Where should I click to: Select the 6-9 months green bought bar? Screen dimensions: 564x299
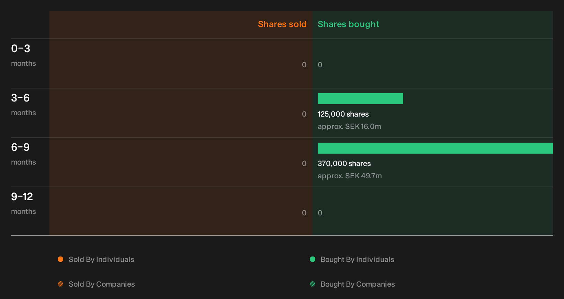pyautogui.click(x=435, y=148)
